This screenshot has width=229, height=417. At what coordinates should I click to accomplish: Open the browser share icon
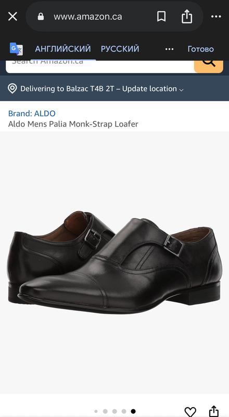187,16
